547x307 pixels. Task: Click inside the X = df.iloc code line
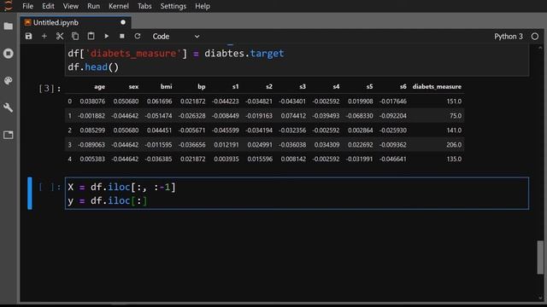pos(121,188)
